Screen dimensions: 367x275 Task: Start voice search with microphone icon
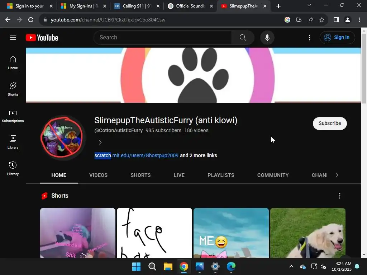tap(267, 37)
